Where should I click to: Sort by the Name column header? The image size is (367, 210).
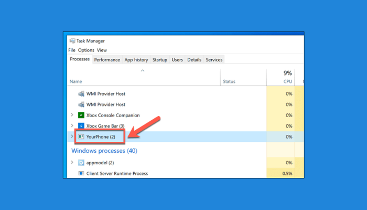point(76,81)
